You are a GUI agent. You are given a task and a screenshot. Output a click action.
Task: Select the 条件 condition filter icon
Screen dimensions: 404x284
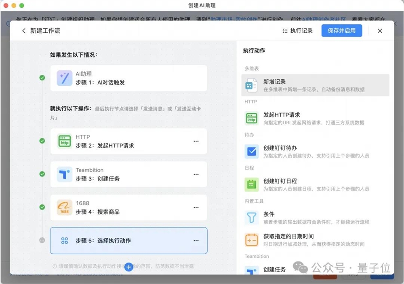(x=251, y=217)
